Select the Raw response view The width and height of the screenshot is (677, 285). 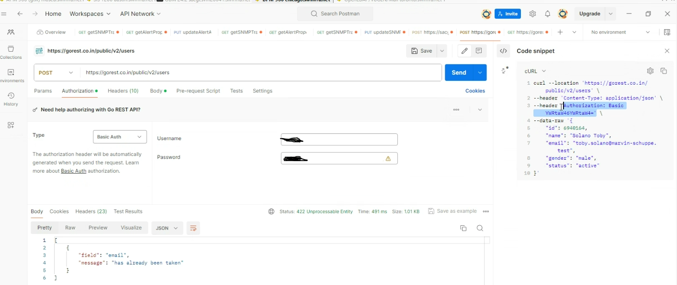(x=70, y=228)
